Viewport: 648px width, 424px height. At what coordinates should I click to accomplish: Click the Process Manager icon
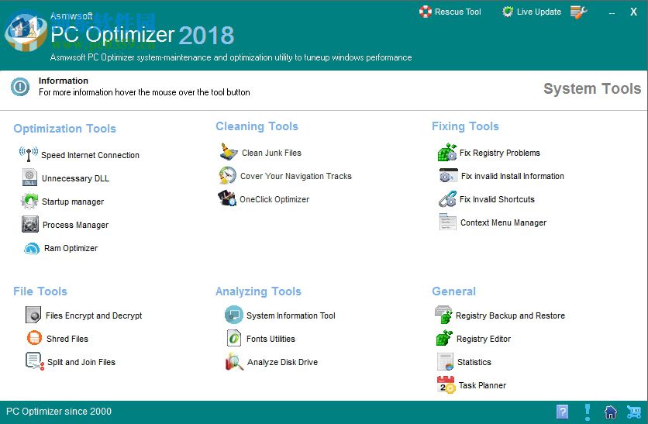(30, 224)
